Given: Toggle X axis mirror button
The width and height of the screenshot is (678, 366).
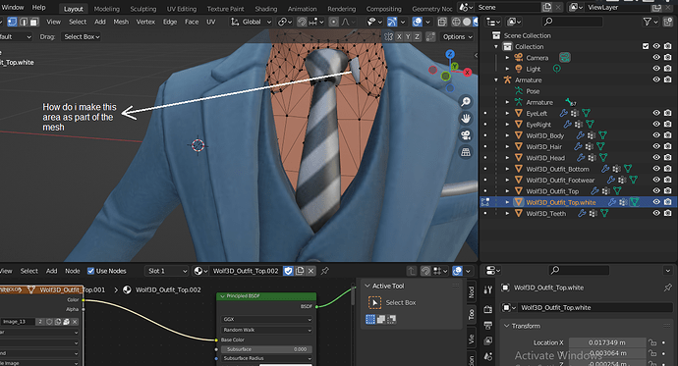Looking at the screenshot, I should point(399,36).
